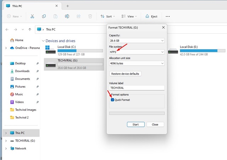Collapse the Devices and drives section
Screen dimensions: 227x160
point(44,41)
